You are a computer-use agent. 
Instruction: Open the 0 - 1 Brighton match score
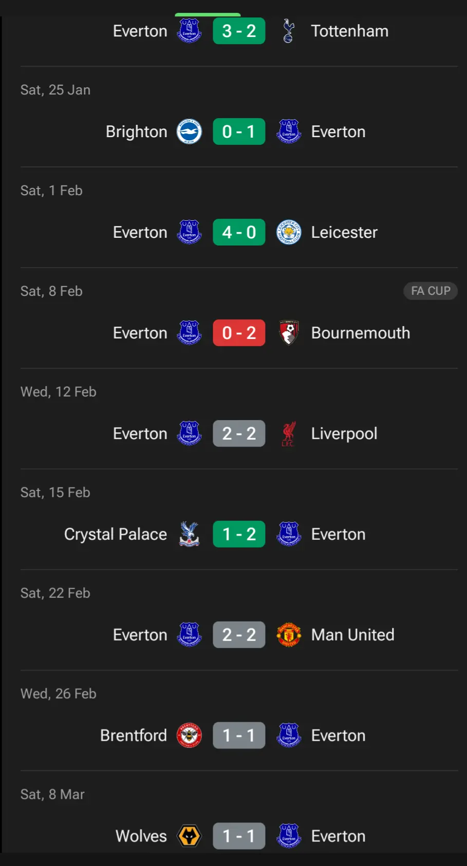pyautogui.click(x=239, y=131)
